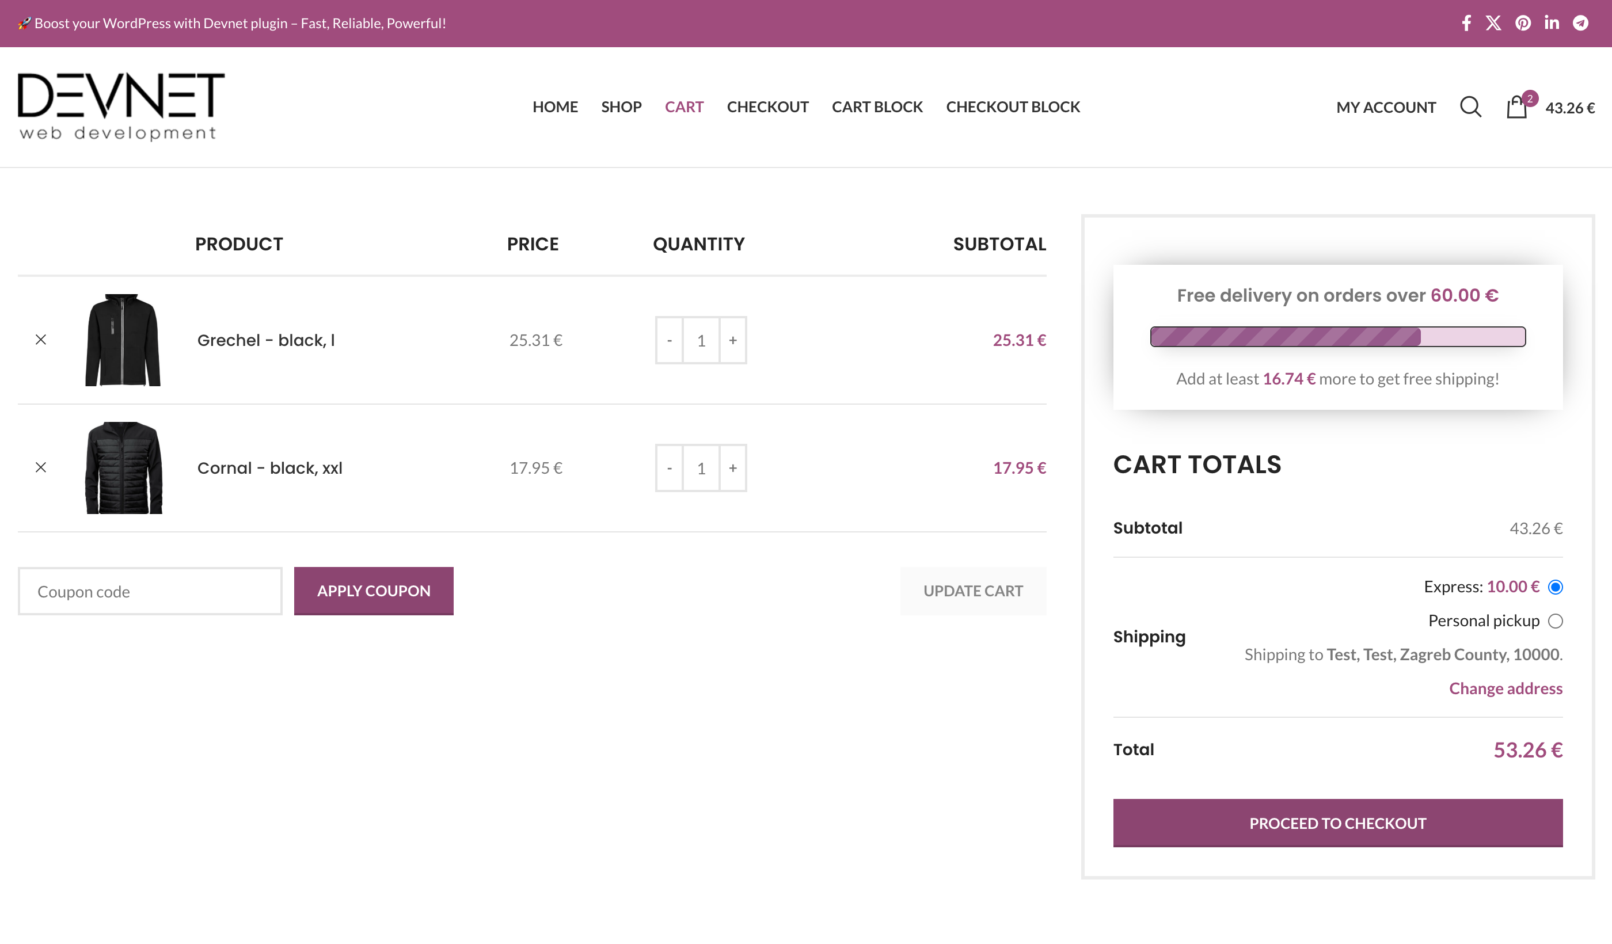This screenshot has width=1612, height=944.
Task: Decrease Cornal quantity with minus
Action: coord(669,468)
